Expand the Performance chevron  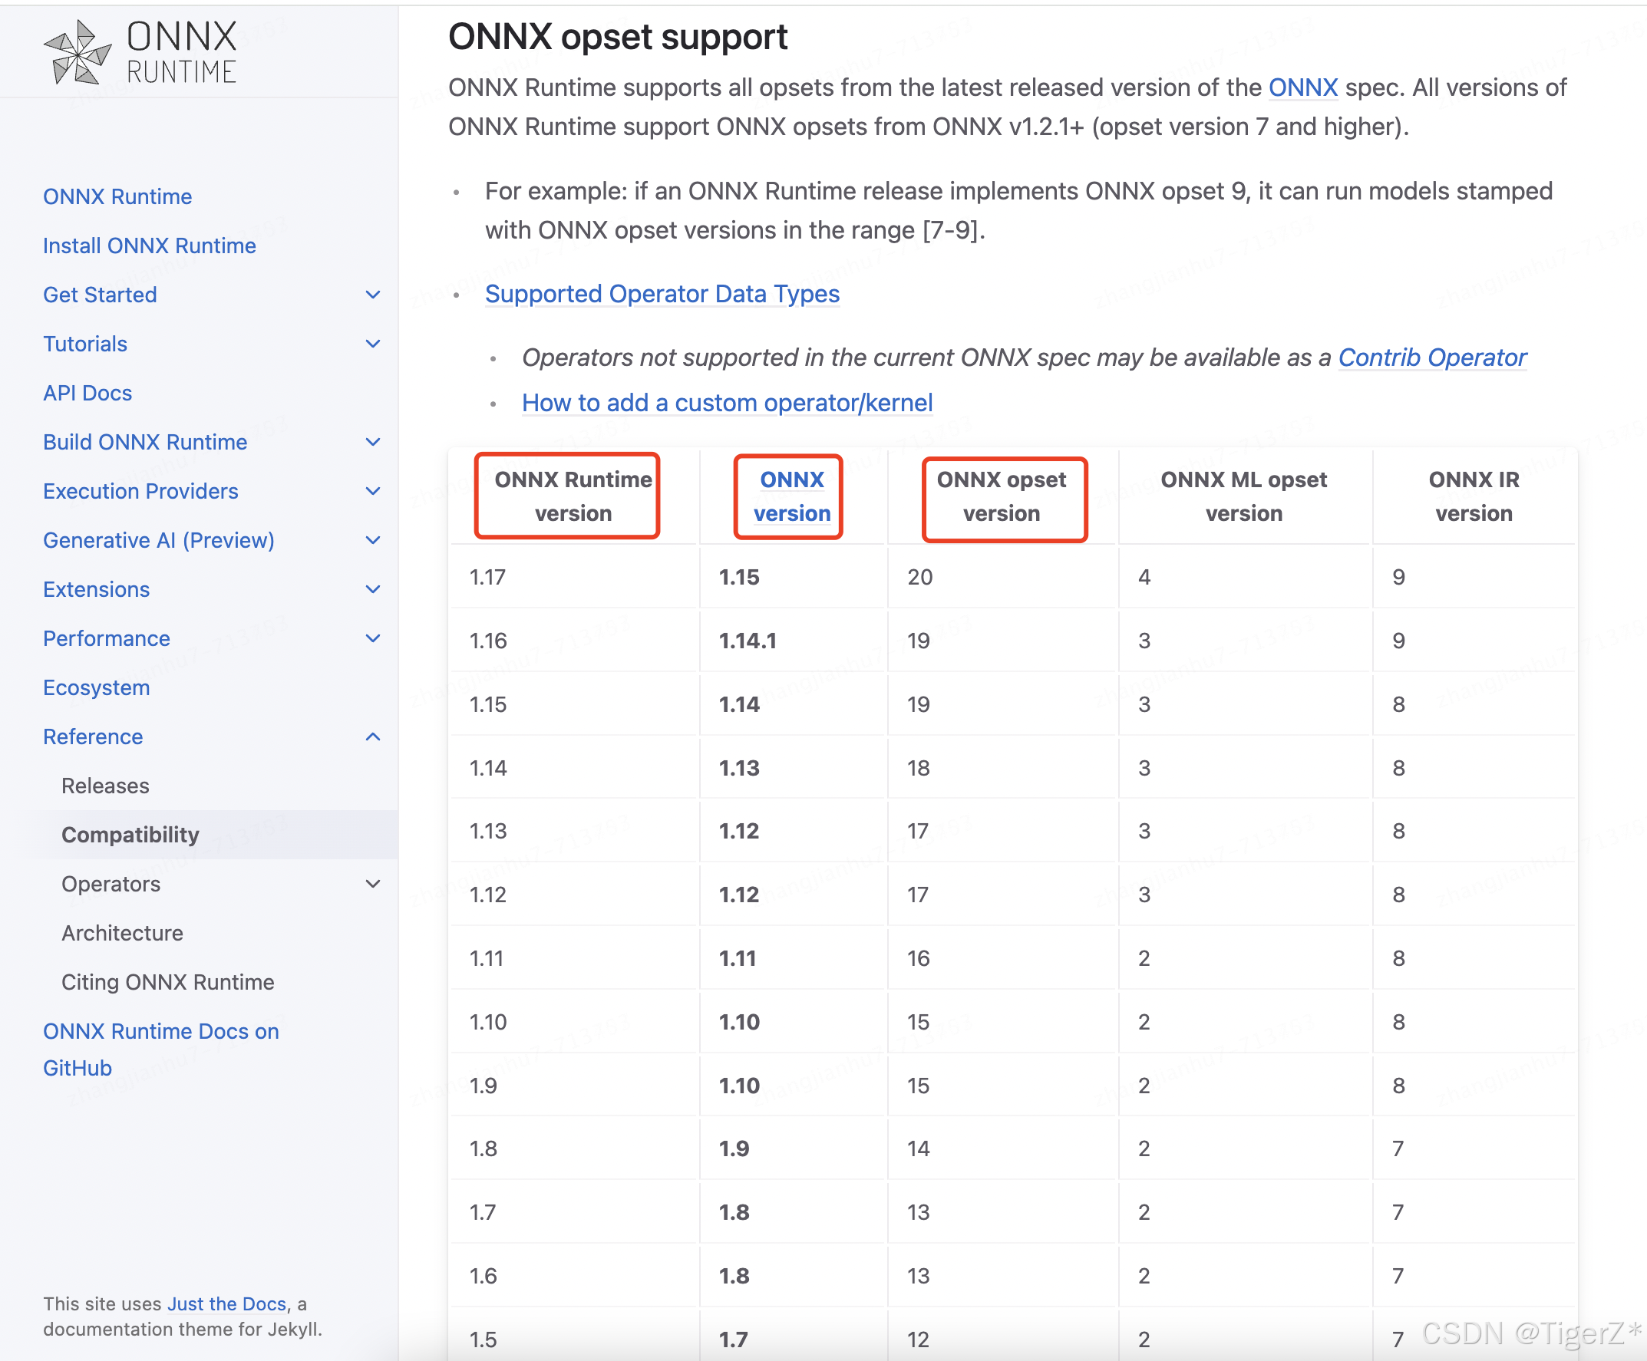point(373,638)
